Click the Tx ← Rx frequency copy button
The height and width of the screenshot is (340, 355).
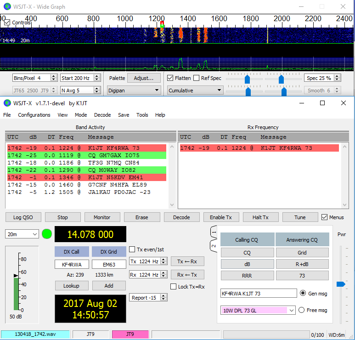[187, 261]
